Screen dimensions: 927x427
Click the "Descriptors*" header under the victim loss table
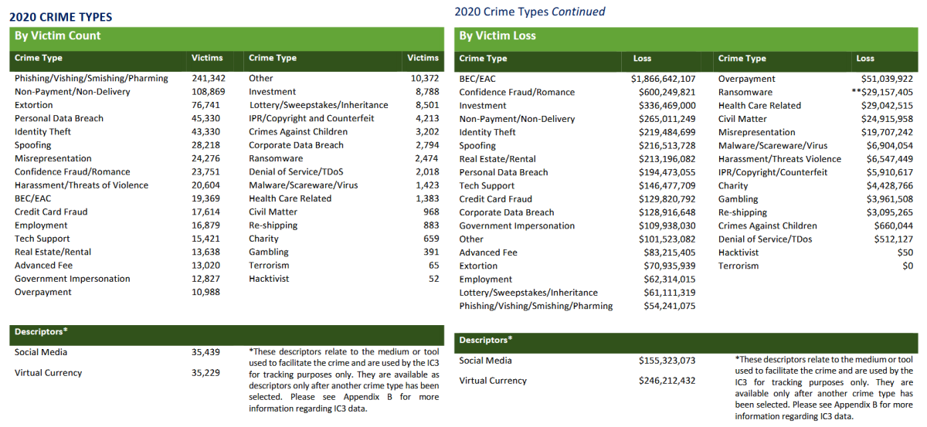485,340
